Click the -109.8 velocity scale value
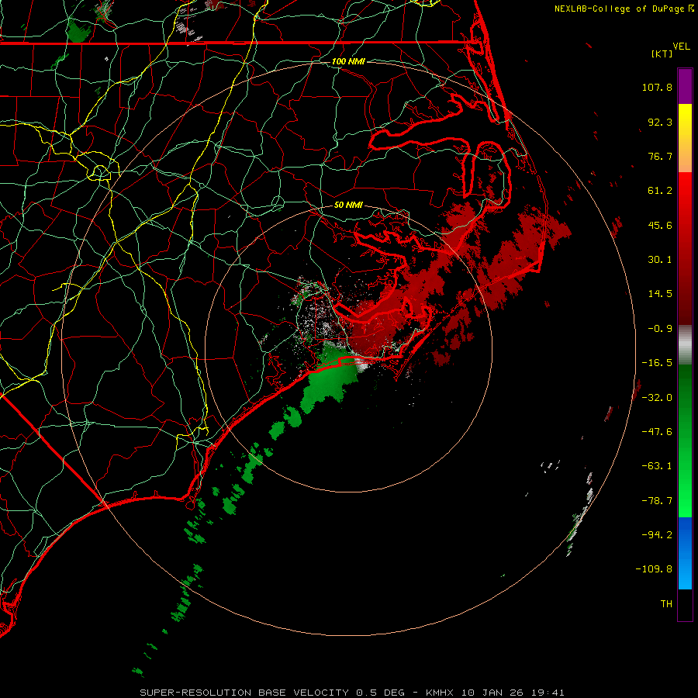The height and width of the screenshot is (698, 698). (x=654, y=569)
